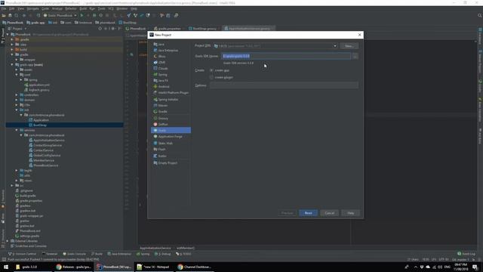Open Grails PhoneBook run configuration dropdown
This screenshot has height=272, width=483.
tap(60, 15)
